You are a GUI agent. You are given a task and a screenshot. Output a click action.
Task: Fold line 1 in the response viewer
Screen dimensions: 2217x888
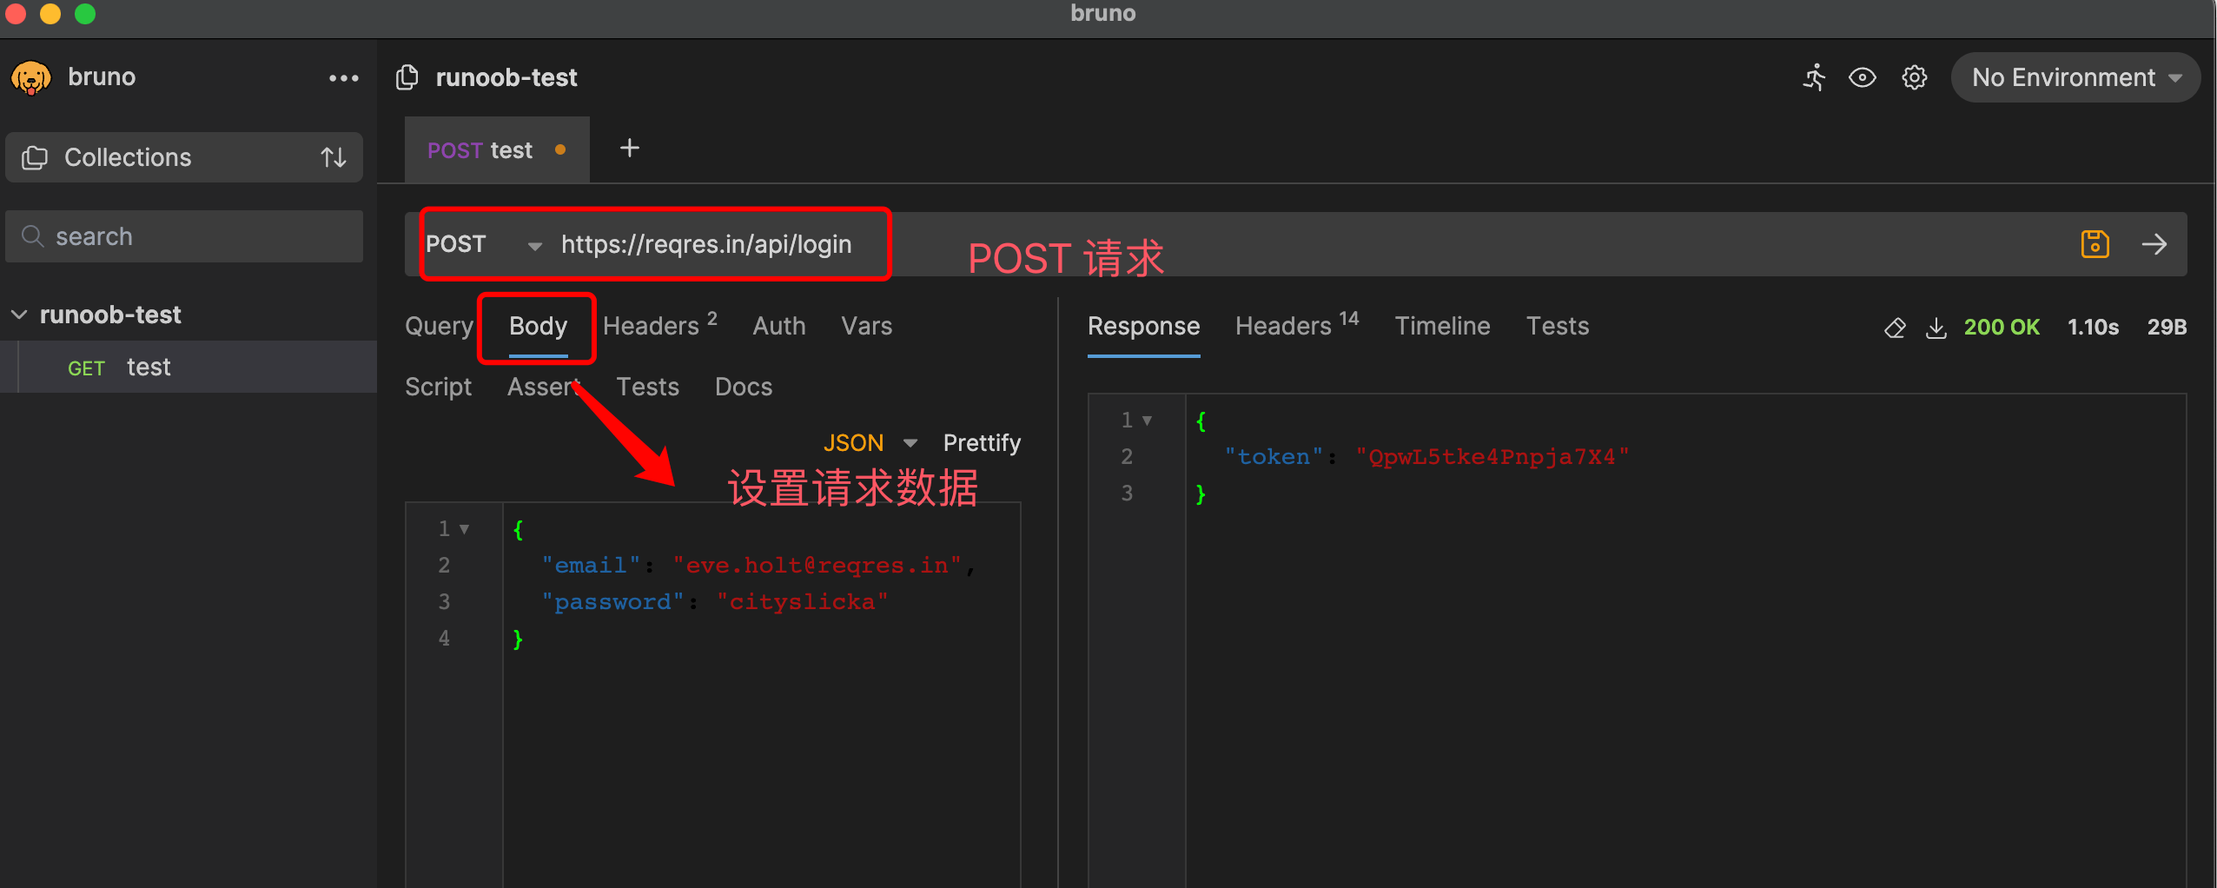1147,421
